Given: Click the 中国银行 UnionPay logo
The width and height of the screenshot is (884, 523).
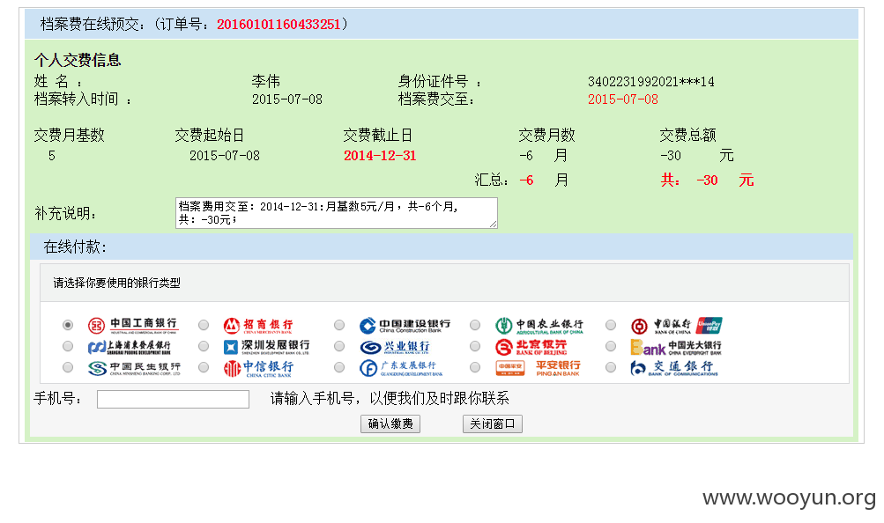Looking at the screenshot, I should [677, 326].
